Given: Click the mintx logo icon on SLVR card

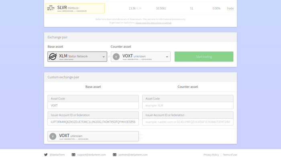Looking at the screenshot, I should (x=51, y=8).
